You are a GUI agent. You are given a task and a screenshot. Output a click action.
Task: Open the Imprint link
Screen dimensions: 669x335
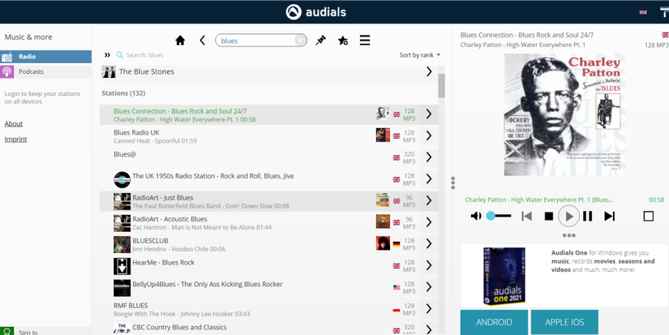pos(15,140)
